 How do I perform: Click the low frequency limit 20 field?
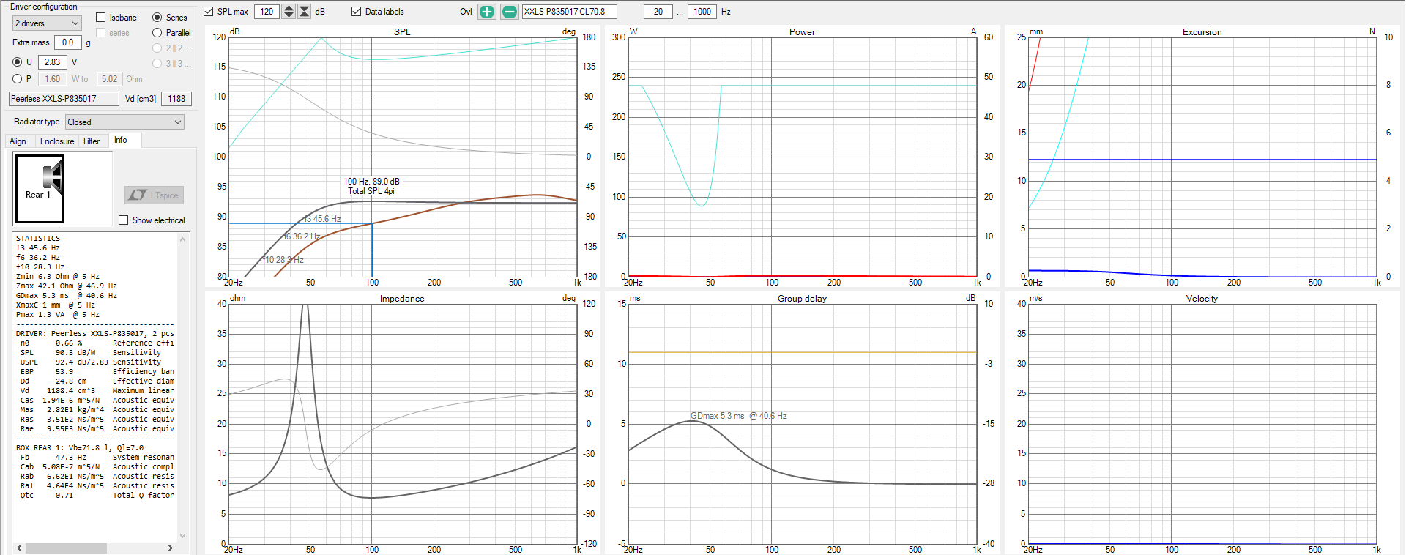[x=658, y=12]
